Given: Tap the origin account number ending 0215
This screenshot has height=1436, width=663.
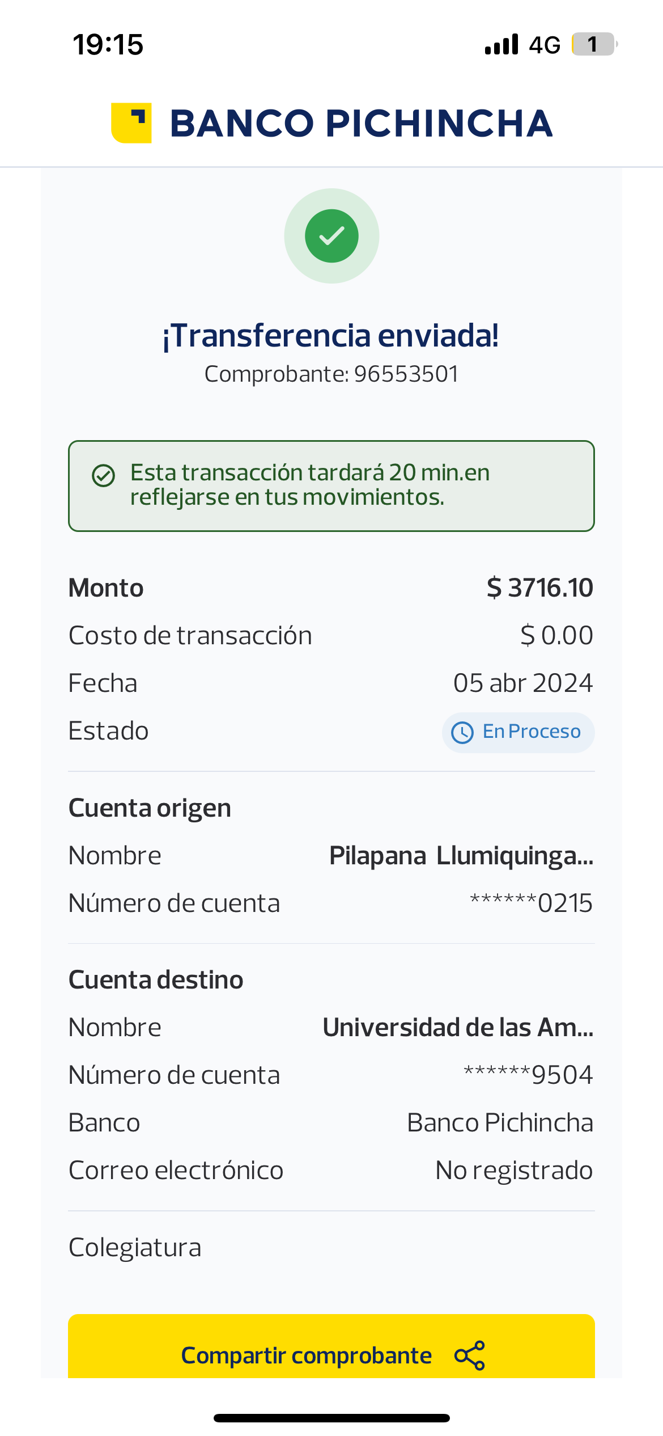Looking at the screenshot, I should [x=531, y=903].
